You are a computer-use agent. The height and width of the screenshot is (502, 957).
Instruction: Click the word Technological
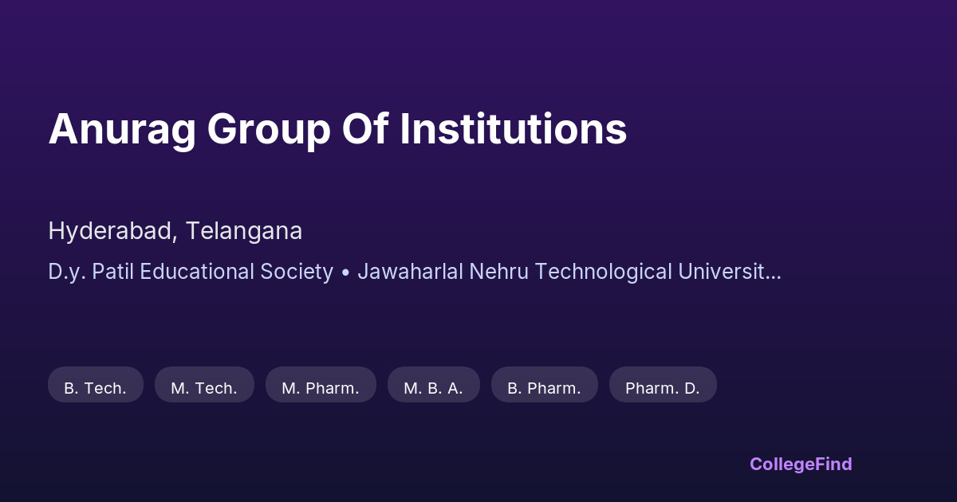(604, 272)
